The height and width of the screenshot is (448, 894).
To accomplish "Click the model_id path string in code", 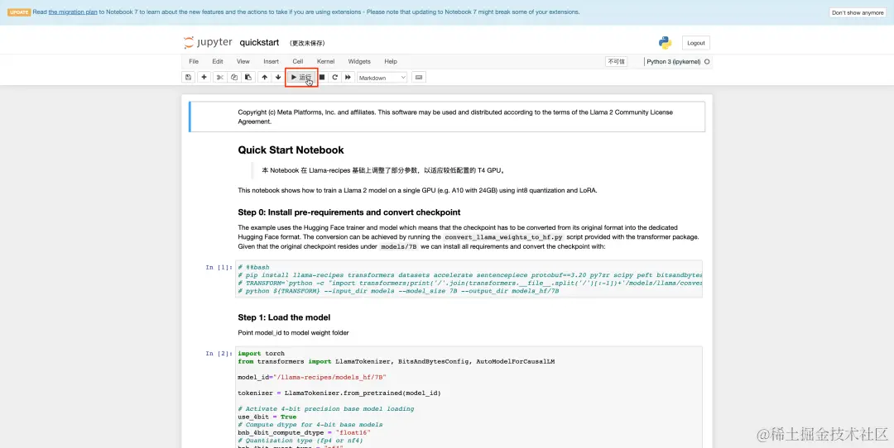I will click(x=330, y=378).
